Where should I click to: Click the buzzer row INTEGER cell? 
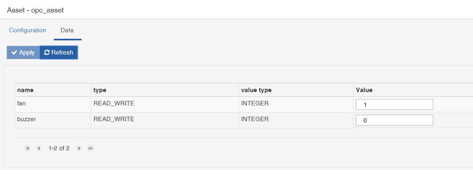pyautogui.click(x=296, y=120)
